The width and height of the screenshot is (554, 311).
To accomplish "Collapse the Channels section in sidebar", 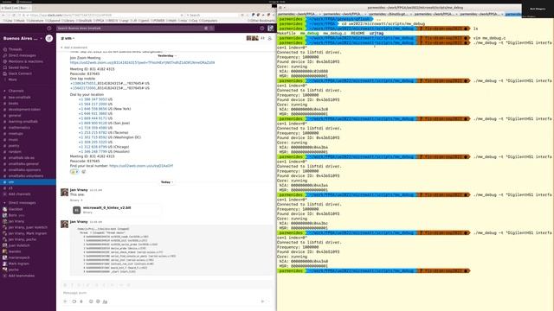I will point(4,91).
